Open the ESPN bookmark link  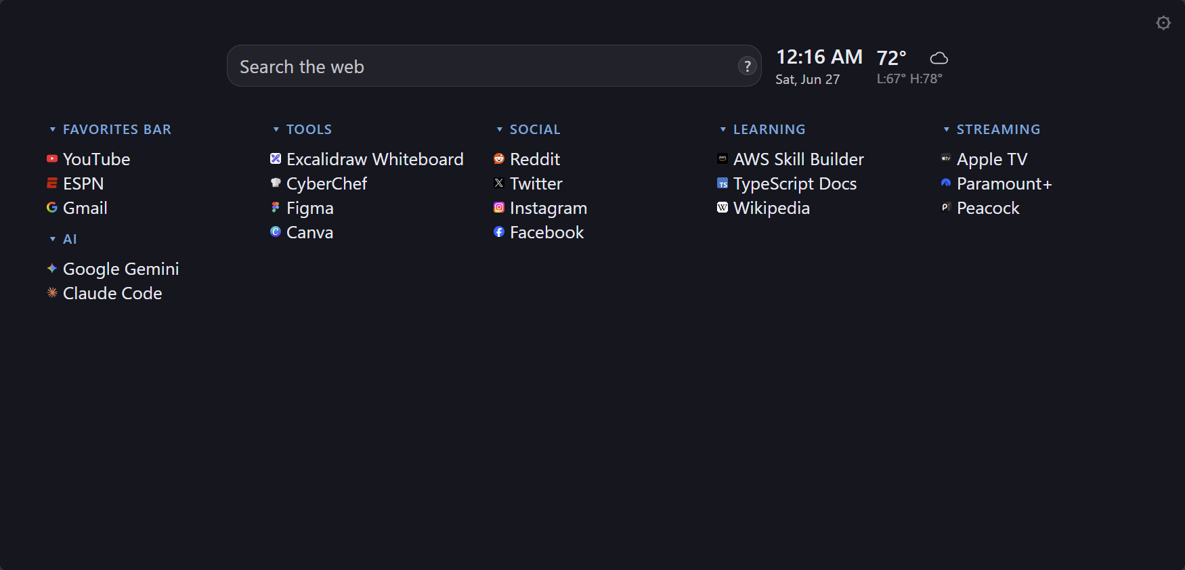pos(83,183)
